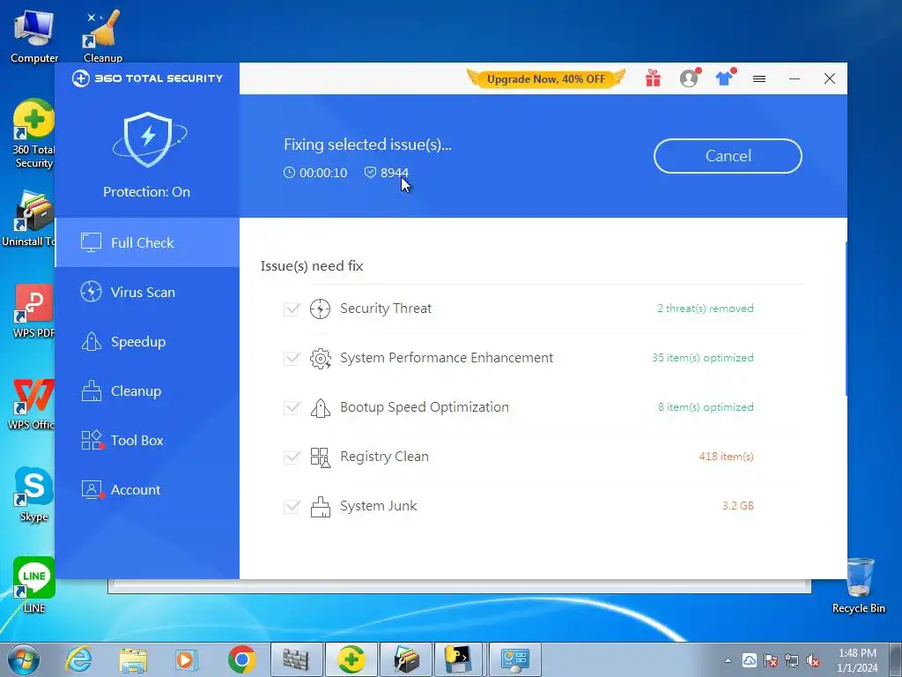Viewport: 902px width, 677px height.
Task: Click the blue t-shirt theme icon
Action: coord(725,78)
